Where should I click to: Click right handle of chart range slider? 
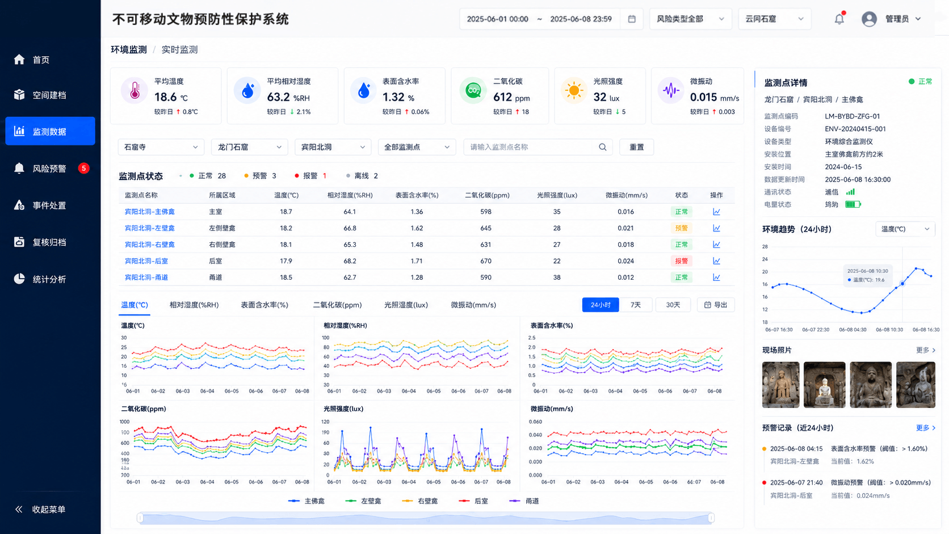coord(711,518)
